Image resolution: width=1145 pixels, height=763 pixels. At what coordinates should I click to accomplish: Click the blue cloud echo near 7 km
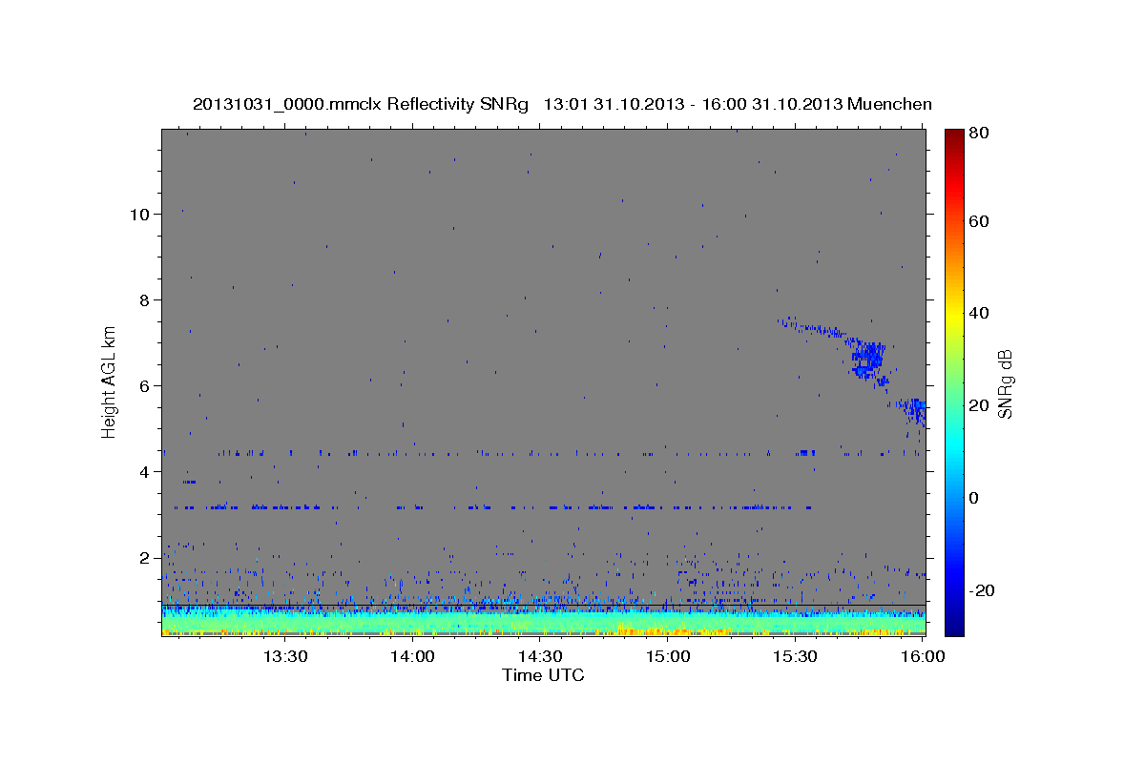[x=868, y=359]
